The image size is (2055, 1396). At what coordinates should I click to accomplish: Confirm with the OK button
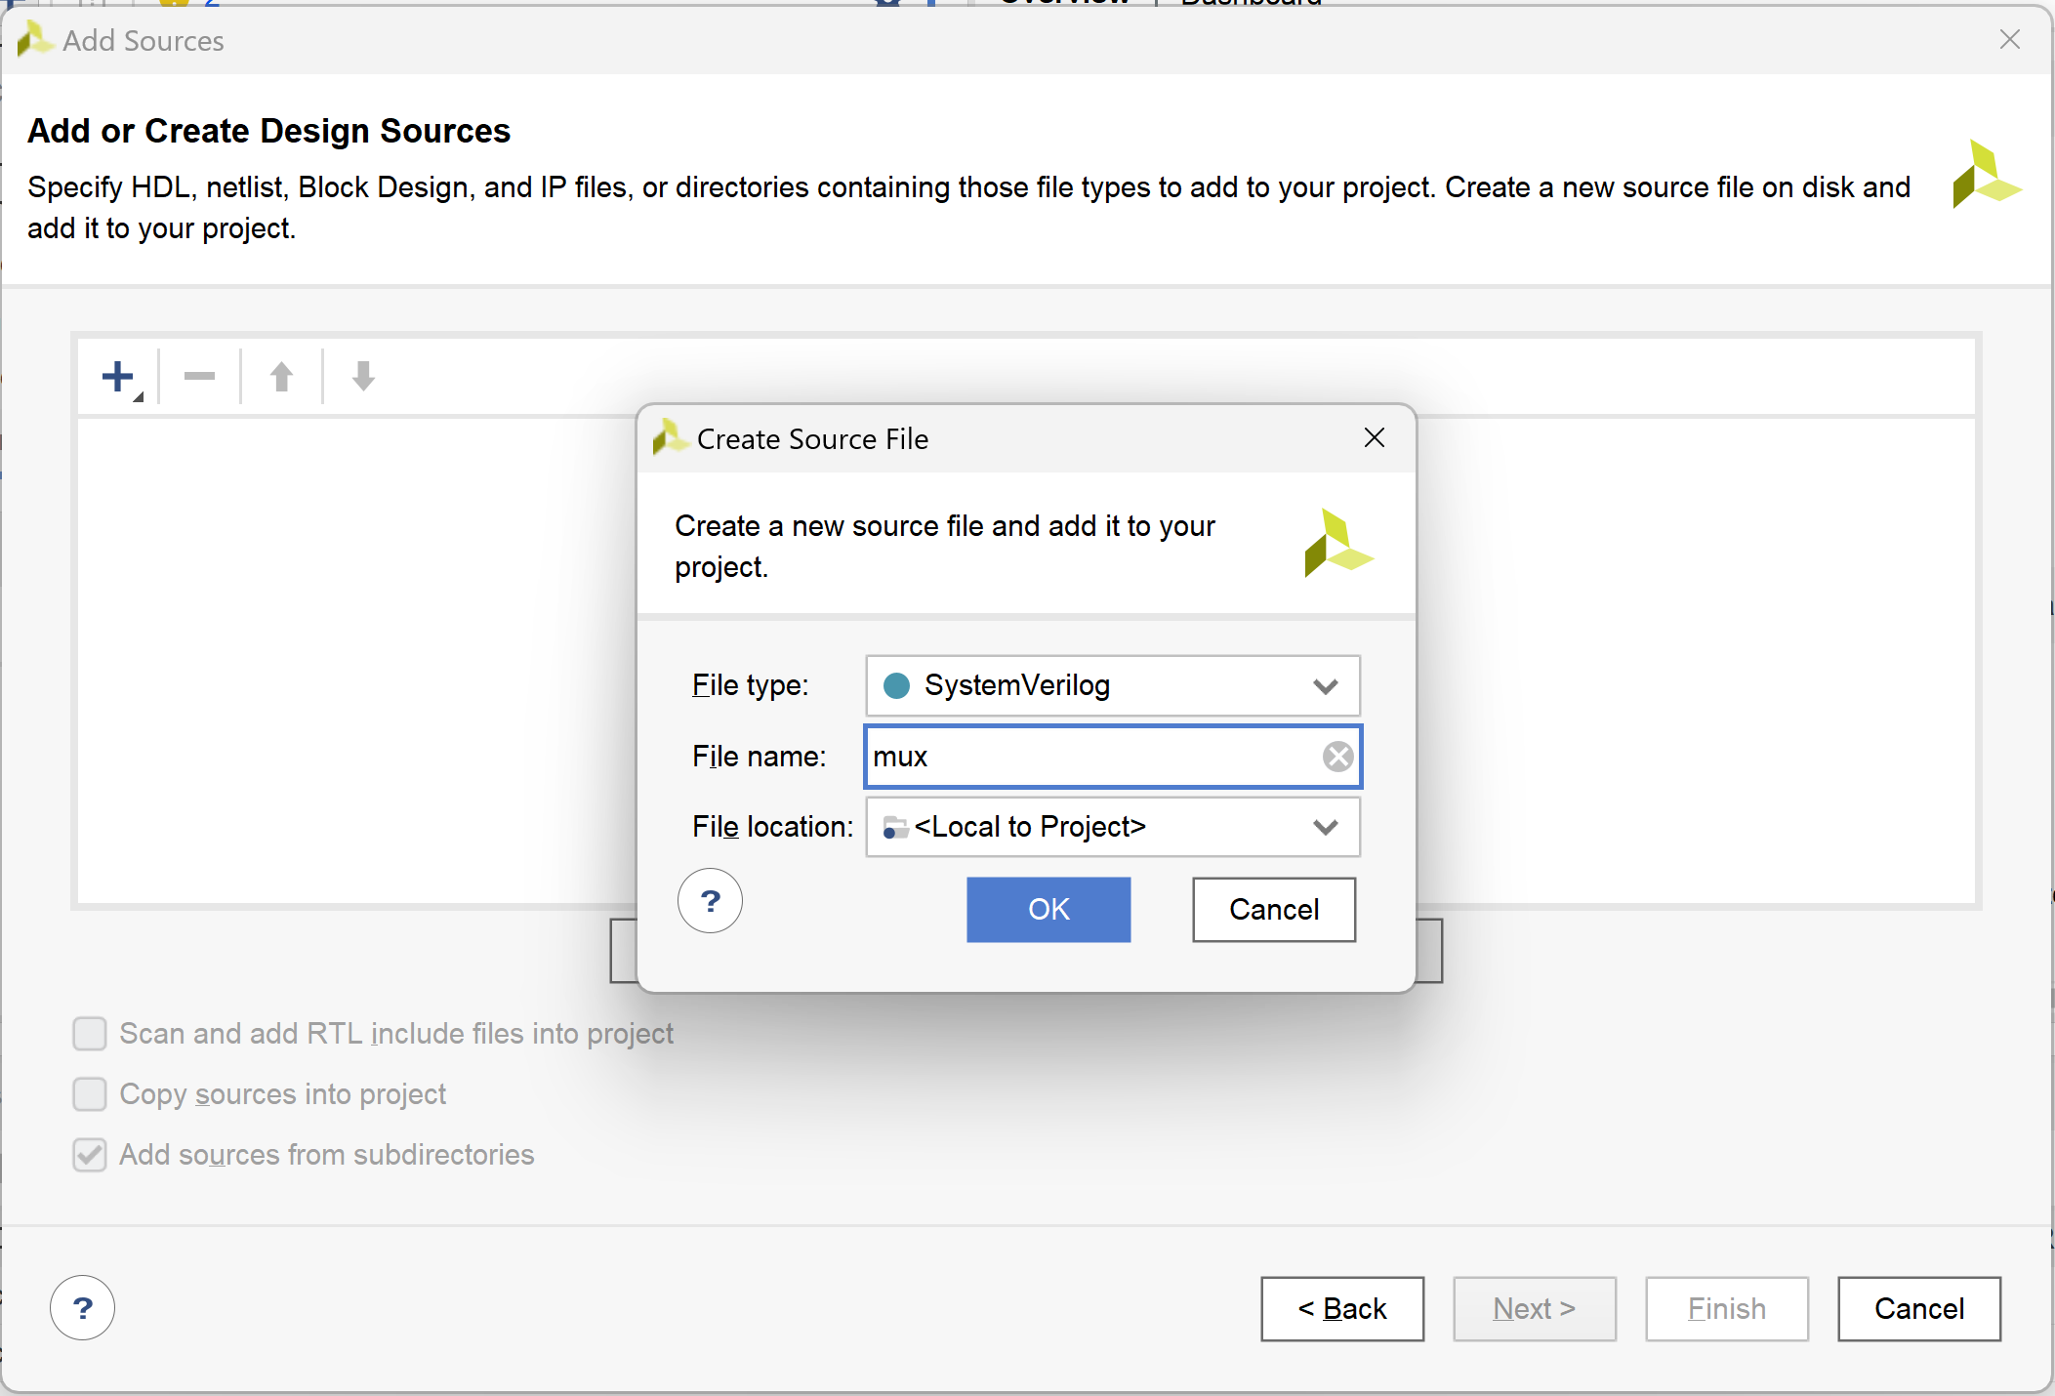1048,910
